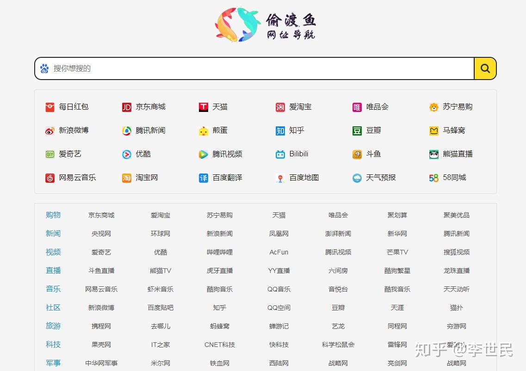The width and height of the screenshot is (526, 371).
Task: Open the 虾米音乐 link
Action: [161, 289]
